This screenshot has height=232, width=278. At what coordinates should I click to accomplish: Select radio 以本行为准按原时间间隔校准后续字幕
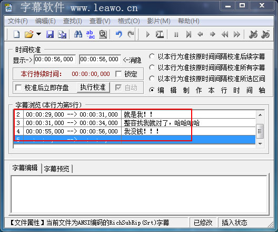152,56
